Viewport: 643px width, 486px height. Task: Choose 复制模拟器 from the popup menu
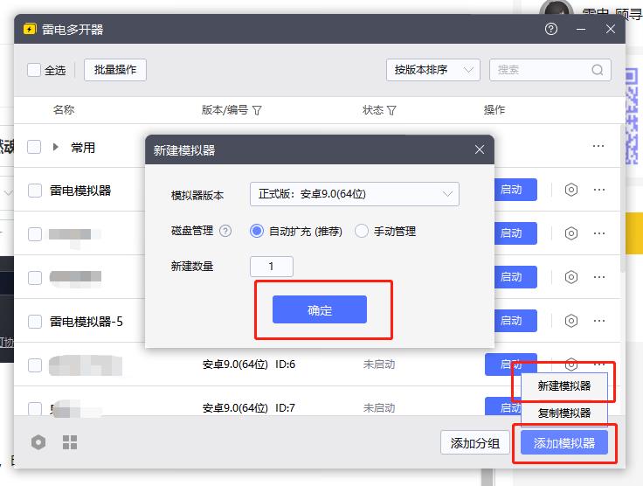pyautogui.click(x=563, y=413)
